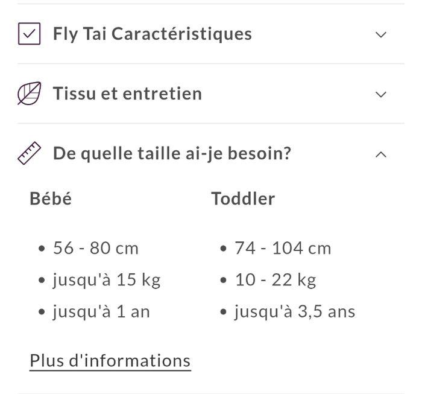This screenshot has height=394, width=422.
Task: Select the "jusqu'à 1 an" age entry
Action: (101, 312)
